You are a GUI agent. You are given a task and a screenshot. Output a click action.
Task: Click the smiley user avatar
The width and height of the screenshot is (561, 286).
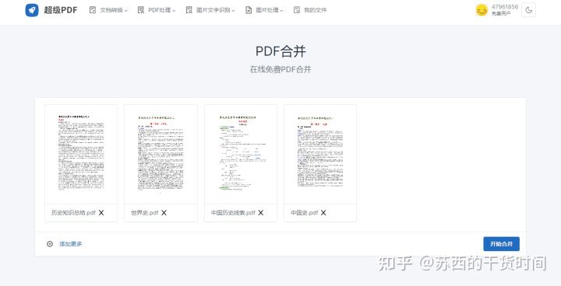[x=482, y=10]
